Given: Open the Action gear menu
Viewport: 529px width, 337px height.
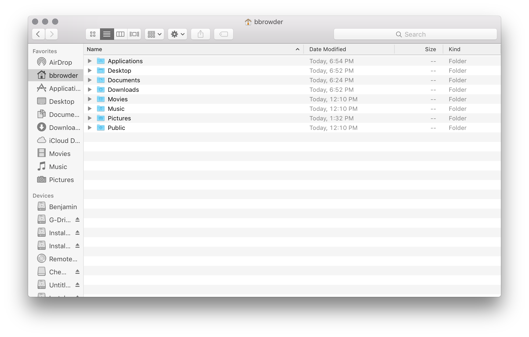Looking at the screenshot, I should tap(178, 34).
